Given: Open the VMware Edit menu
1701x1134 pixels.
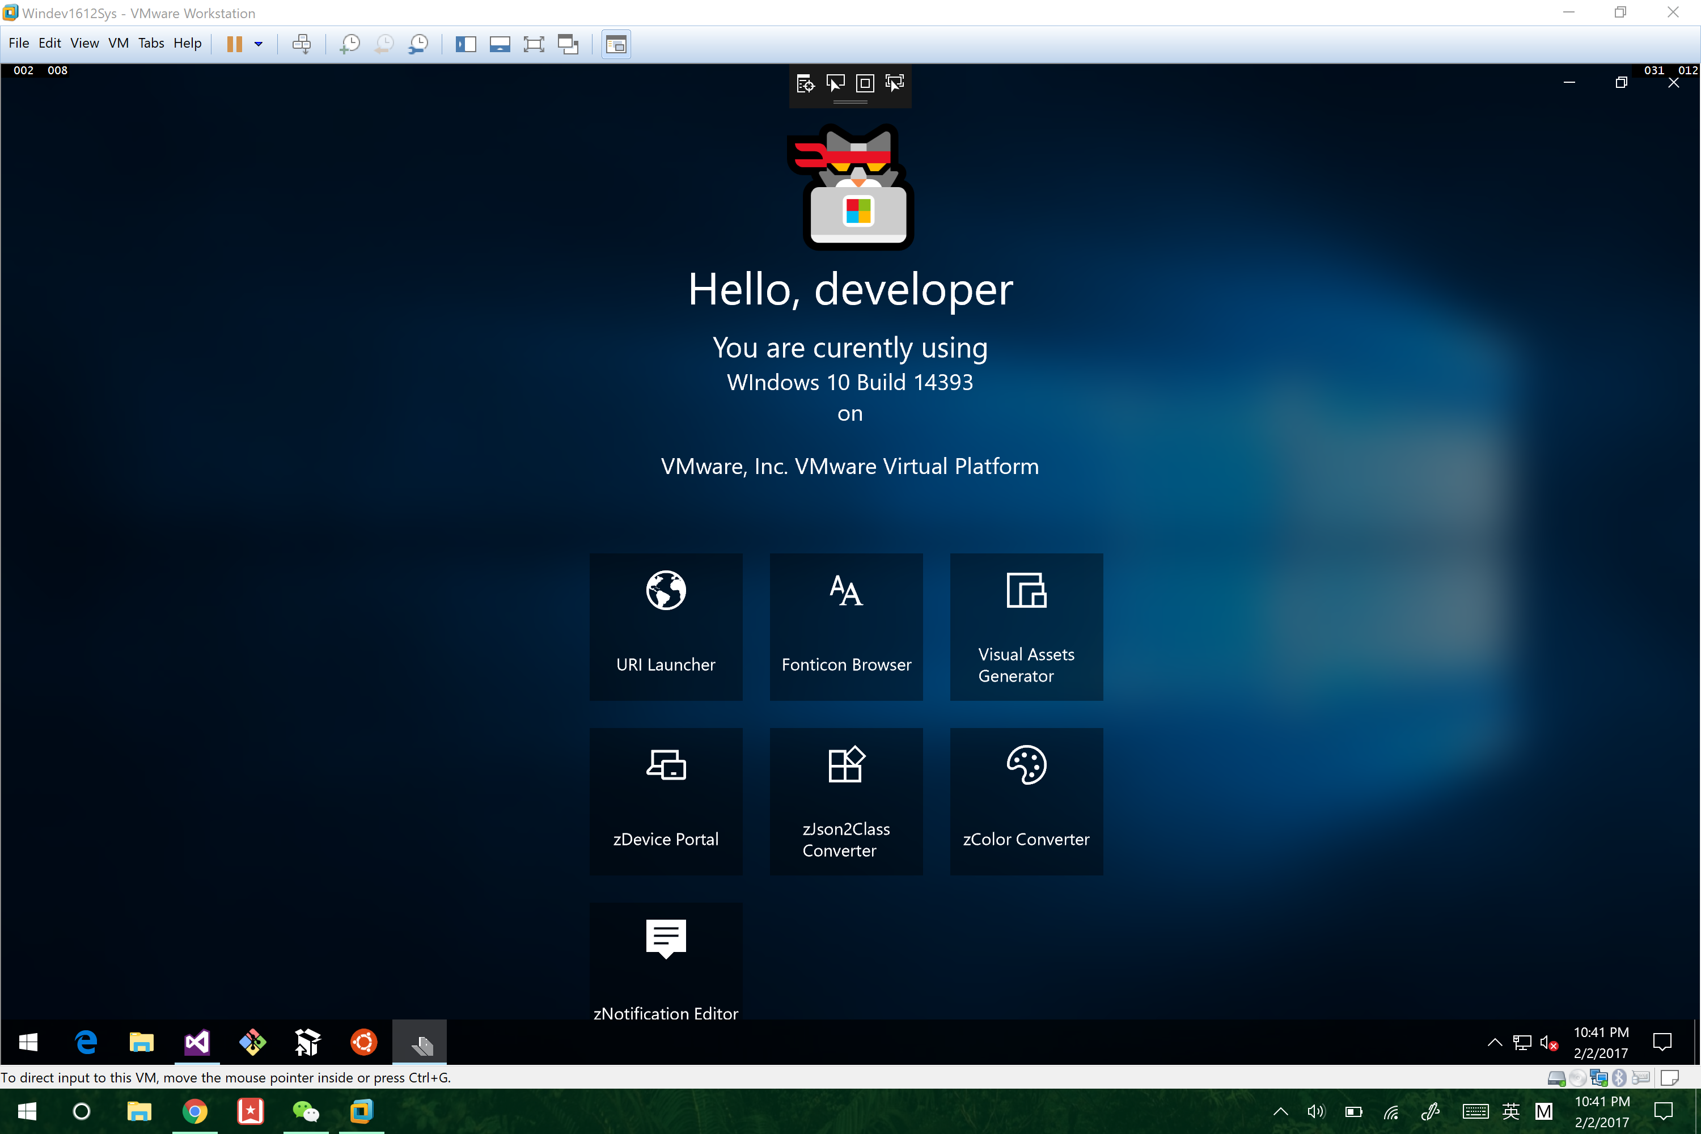Looking at the screenshot, I should pos(49,44).
